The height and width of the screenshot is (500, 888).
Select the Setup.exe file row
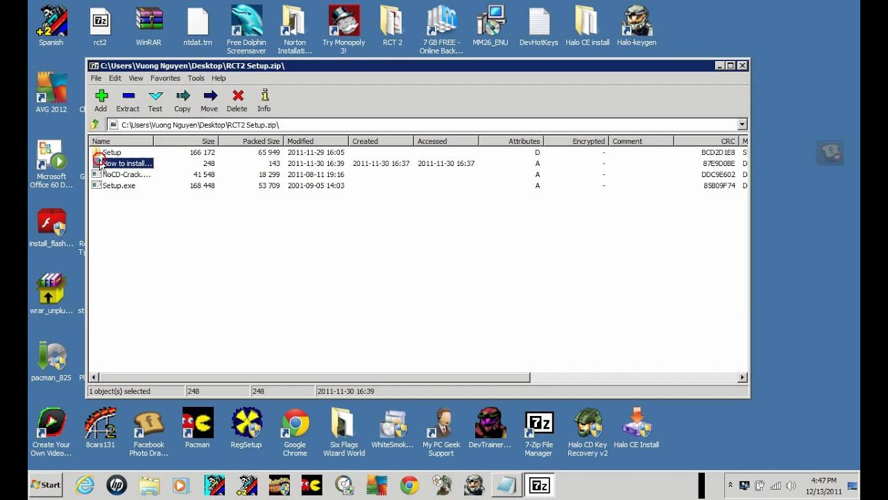pyautogui.click(x=419, y=185)
